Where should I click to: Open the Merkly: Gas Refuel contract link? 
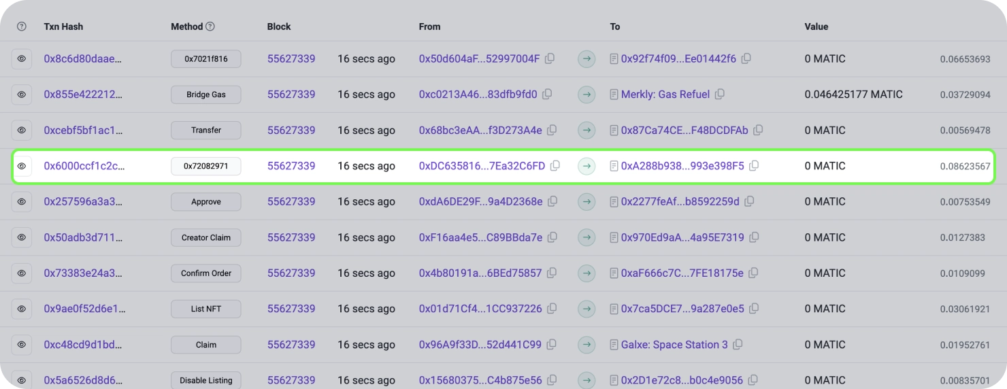click(x=665, y=95)
